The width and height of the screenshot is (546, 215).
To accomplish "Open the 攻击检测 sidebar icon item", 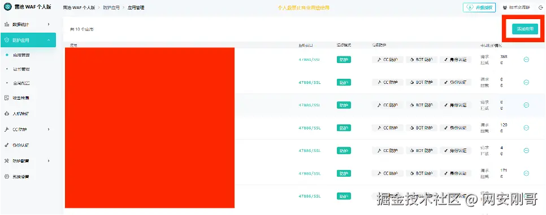I will tap(7, 98).
